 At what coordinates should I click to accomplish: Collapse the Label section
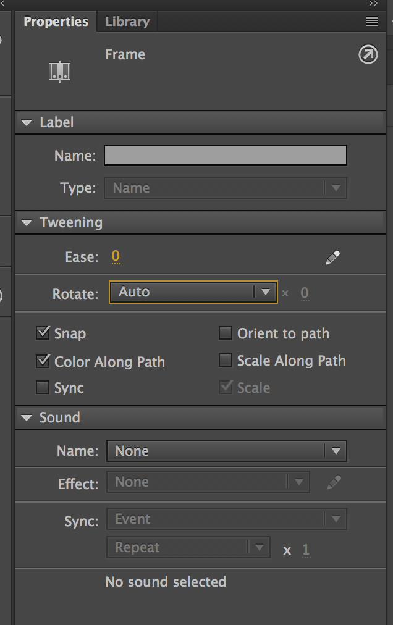pyautogui.click(x=27, y=123)
